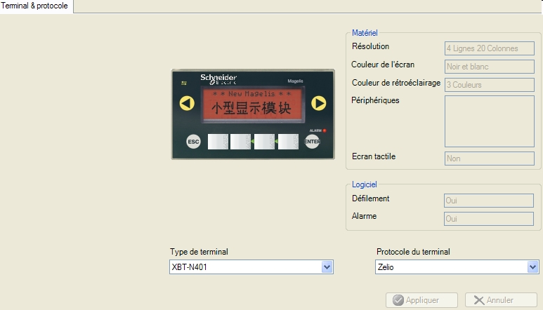Click the yellow left arrow on the terminal image
543x310 pixels.
point(187,103)
